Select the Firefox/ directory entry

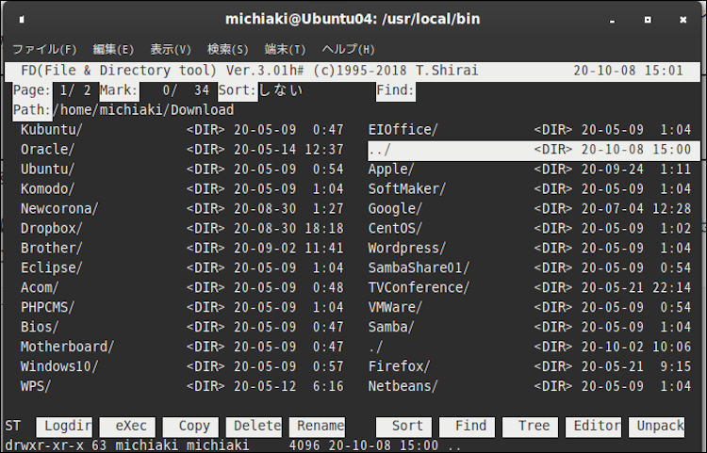click(x=530, y=366)
